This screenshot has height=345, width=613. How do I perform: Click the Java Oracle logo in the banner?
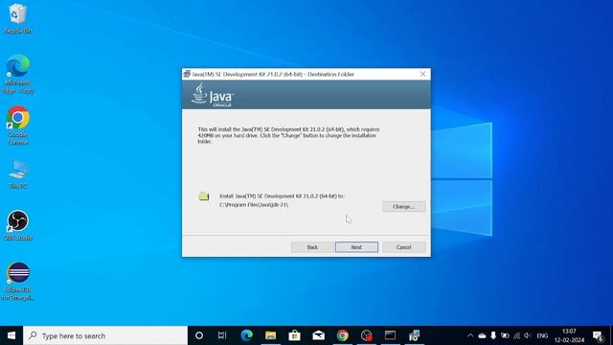(213, 95)
